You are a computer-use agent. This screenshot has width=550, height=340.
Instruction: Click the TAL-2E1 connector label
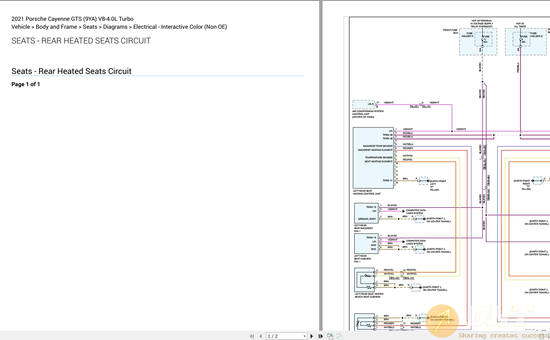pos(414,106)
